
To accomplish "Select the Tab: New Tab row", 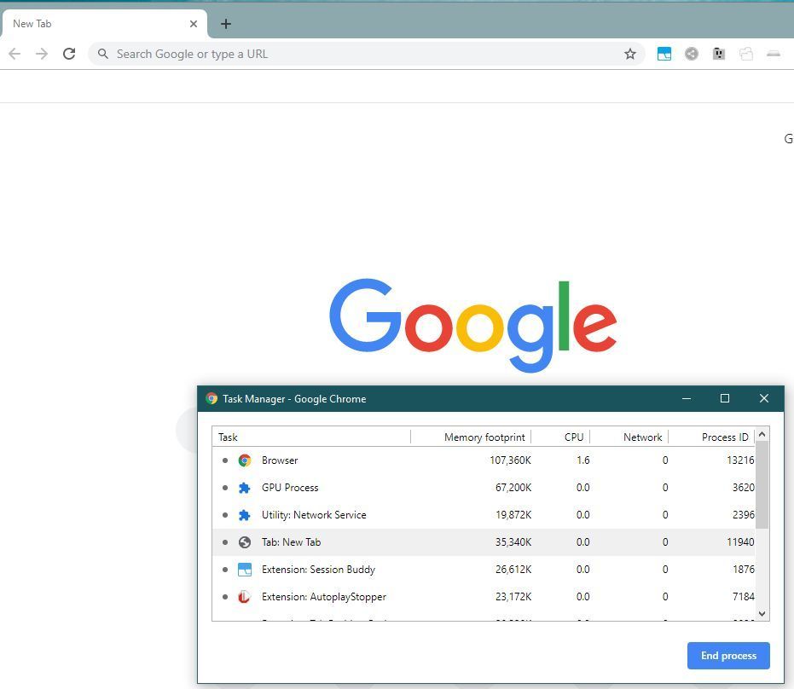I will tap(484, 542).
